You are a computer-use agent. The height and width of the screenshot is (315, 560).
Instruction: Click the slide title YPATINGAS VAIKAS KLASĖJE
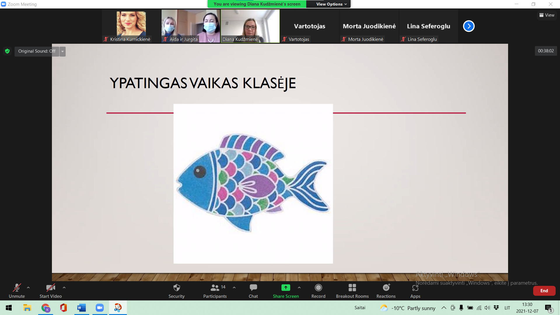click(x=203, y=83)
